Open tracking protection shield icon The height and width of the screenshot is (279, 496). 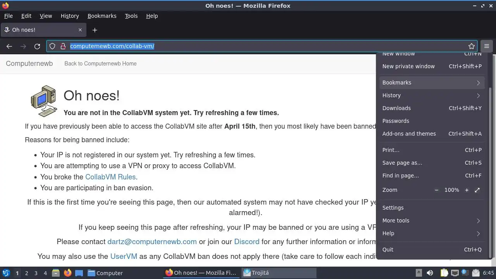coord(52,46)
